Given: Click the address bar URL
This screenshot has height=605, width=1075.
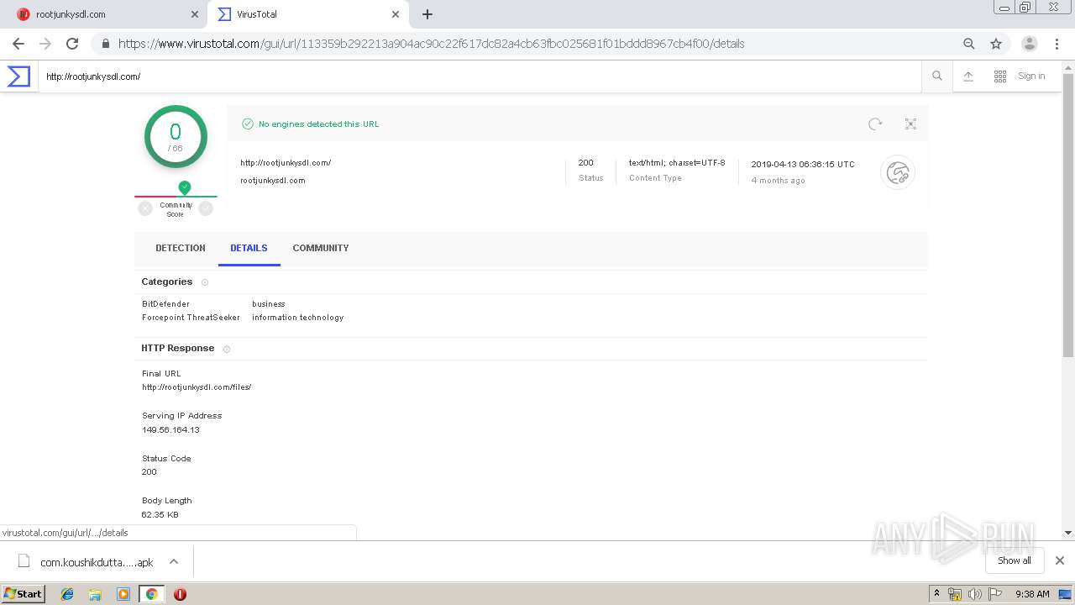Looking at the screenshot, I should click(x=431, y=44).
